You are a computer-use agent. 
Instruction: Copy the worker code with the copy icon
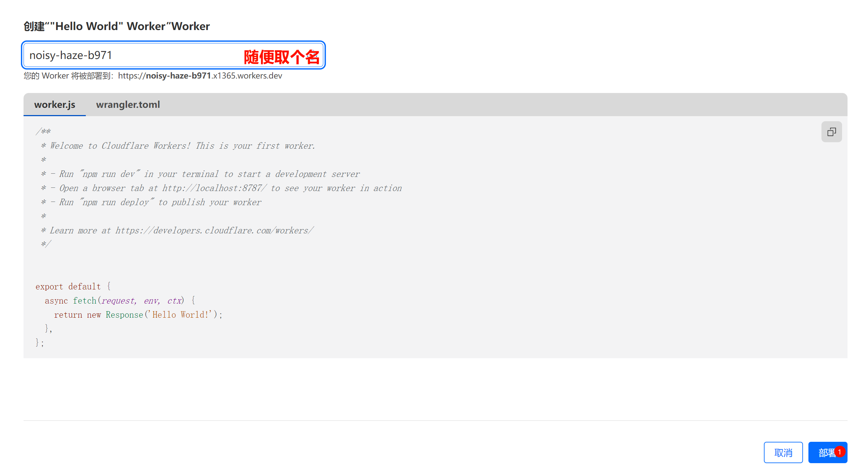tap(831, 132)
